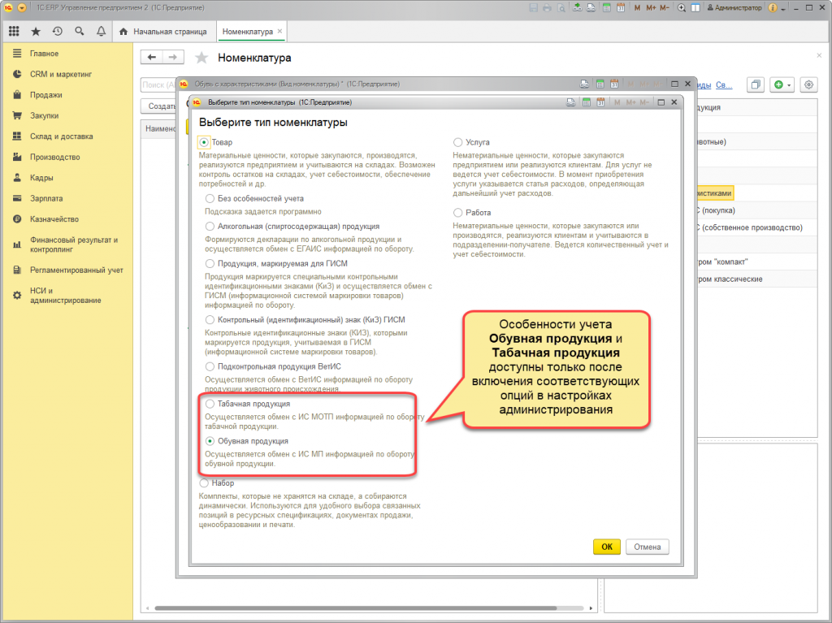The height and width of the screenshot is (623, 832).
Task: Choose Подконтрольная продукция ВетИС option
Action: (x=210, y=366)
